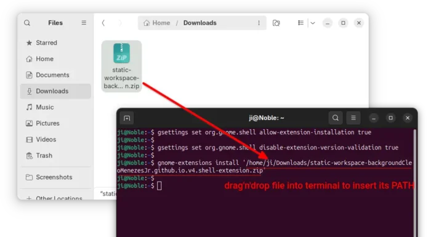Click the terminal vertical scrollbar
The image size is (431, 237).
pyautogui.click(x=415, y=182)
